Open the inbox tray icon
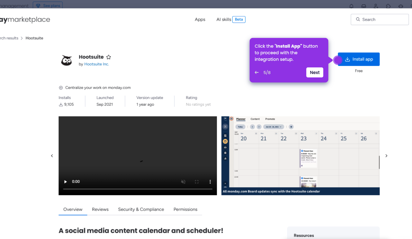Image resolution: width=412 pixels, height=239 pixels. click(364, 6)
